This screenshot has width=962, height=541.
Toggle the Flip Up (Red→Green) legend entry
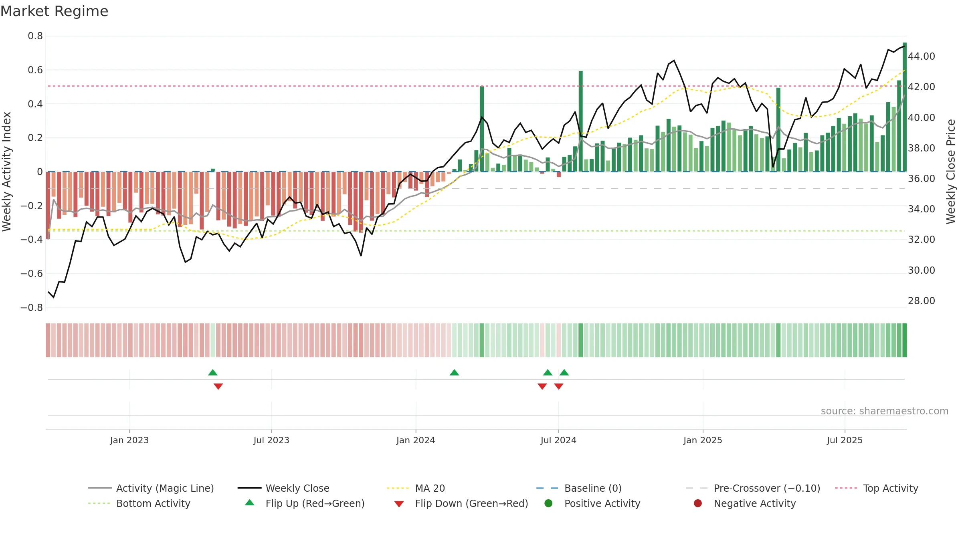(x=305, y=503)
